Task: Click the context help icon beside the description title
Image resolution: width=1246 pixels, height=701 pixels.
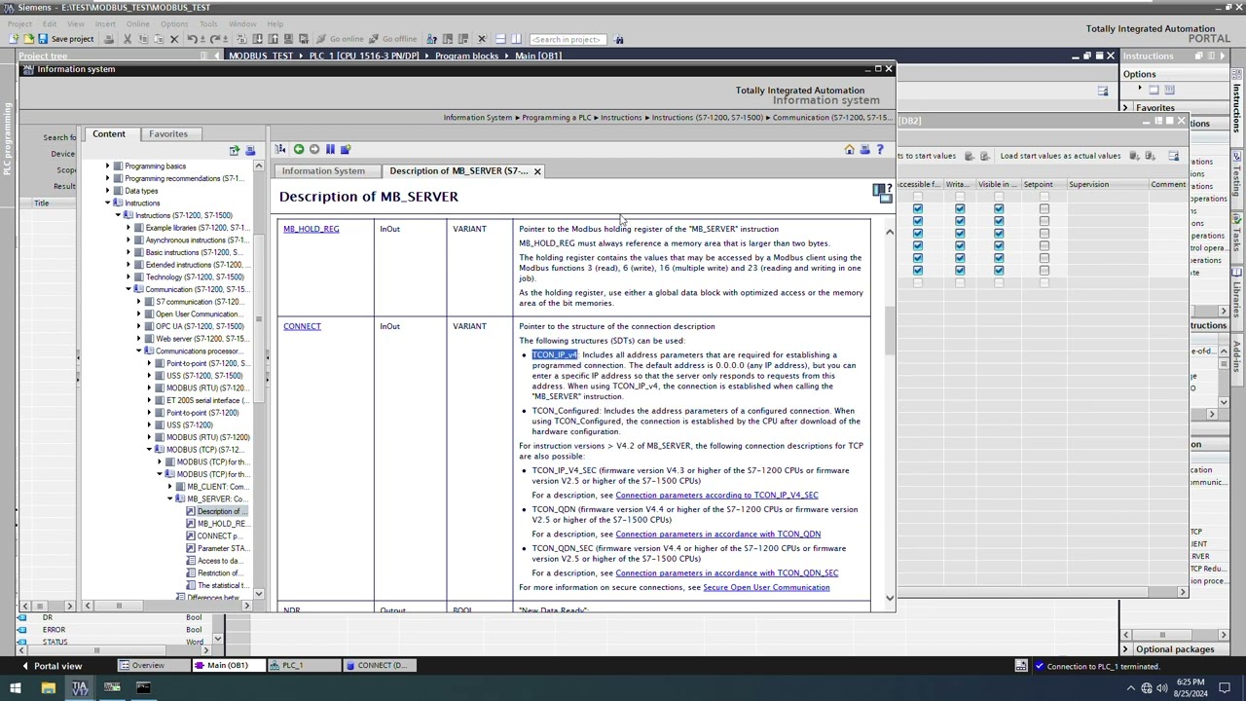Action: (882, 193)
